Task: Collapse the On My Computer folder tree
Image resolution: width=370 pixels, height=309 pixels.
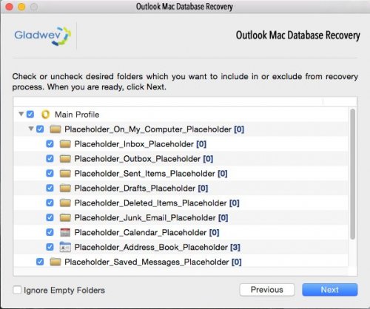Action: click(31, 129)
